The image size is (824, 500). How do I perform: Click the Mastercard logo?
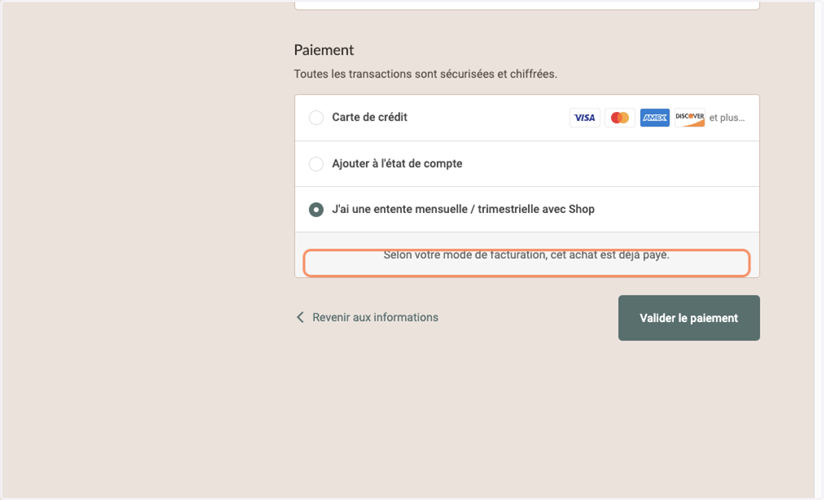pos(620,117)
